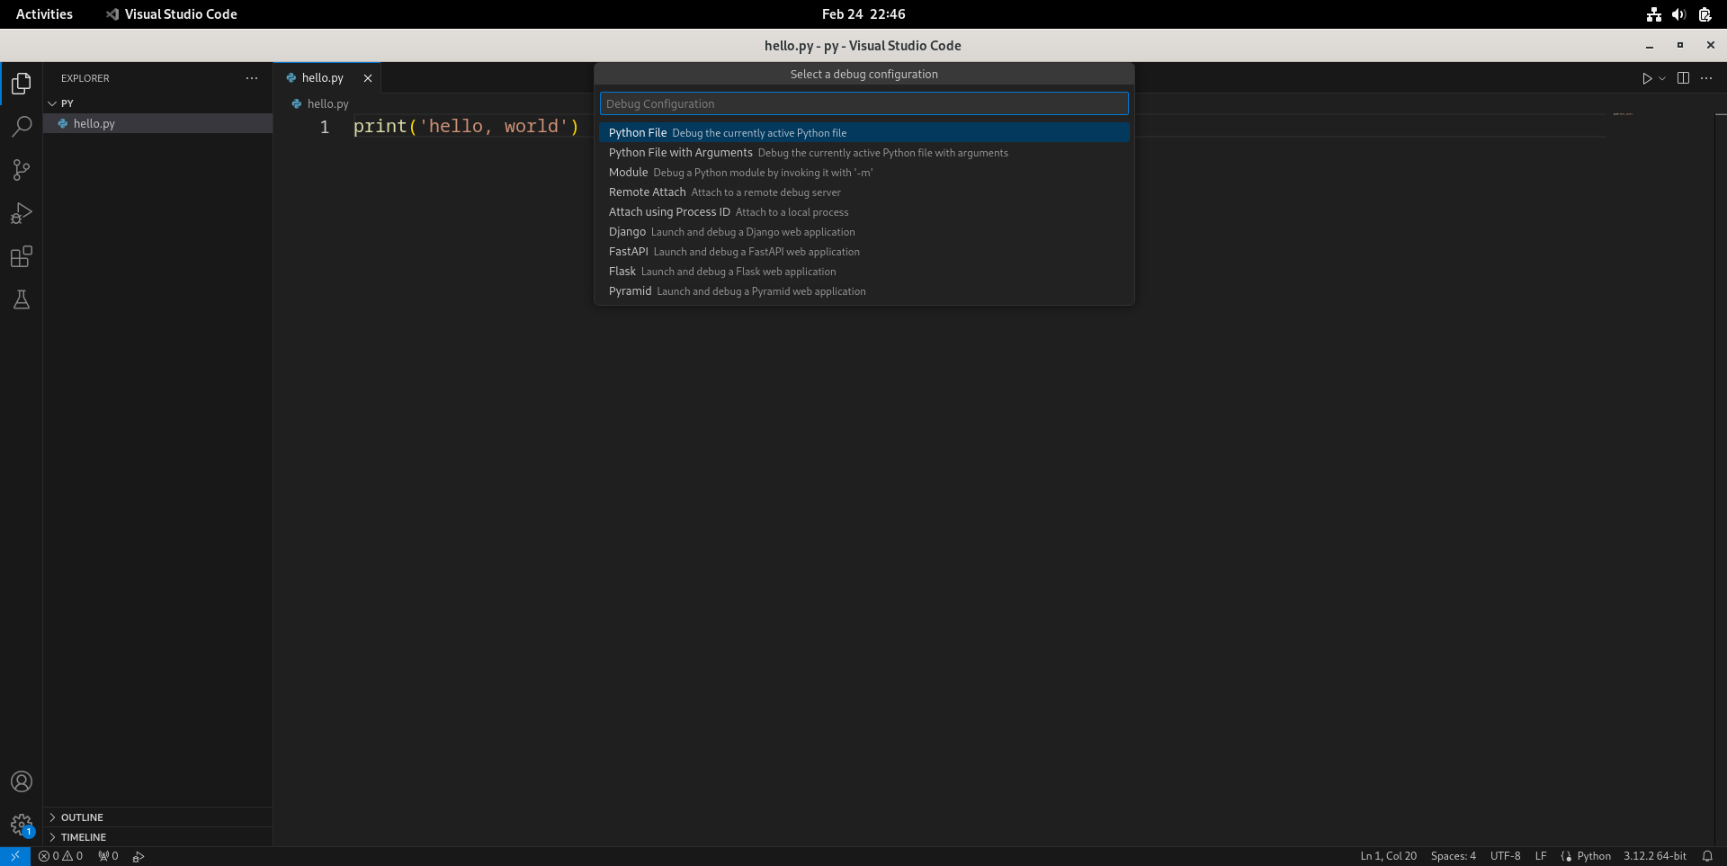Open network icon in system tray
Screen dimensions: 1727x866
1654,14
